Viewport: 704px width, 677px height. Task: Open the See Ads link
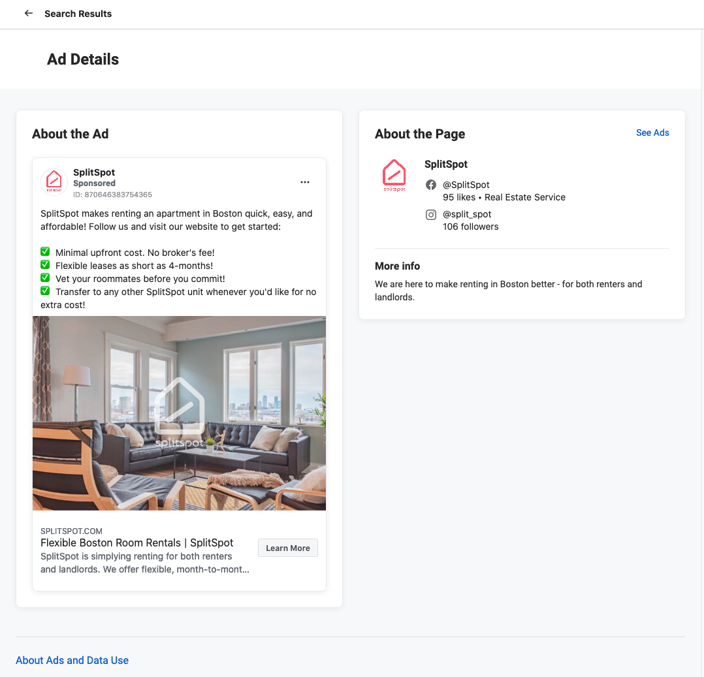click(x=652, y=133)
